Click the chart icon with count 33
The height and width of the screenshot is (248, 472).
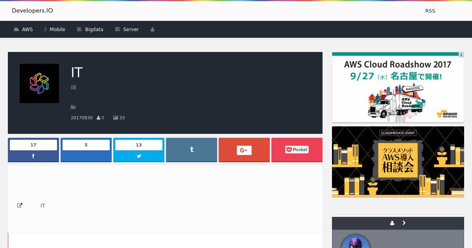pos(119,118)
